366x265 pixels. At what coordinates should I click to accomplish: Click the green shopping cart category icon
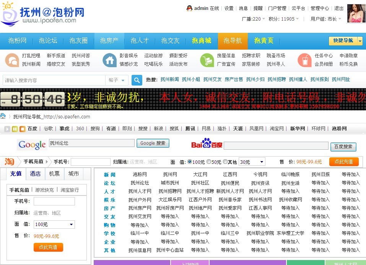pyautogui.click(x=207, y=60)
